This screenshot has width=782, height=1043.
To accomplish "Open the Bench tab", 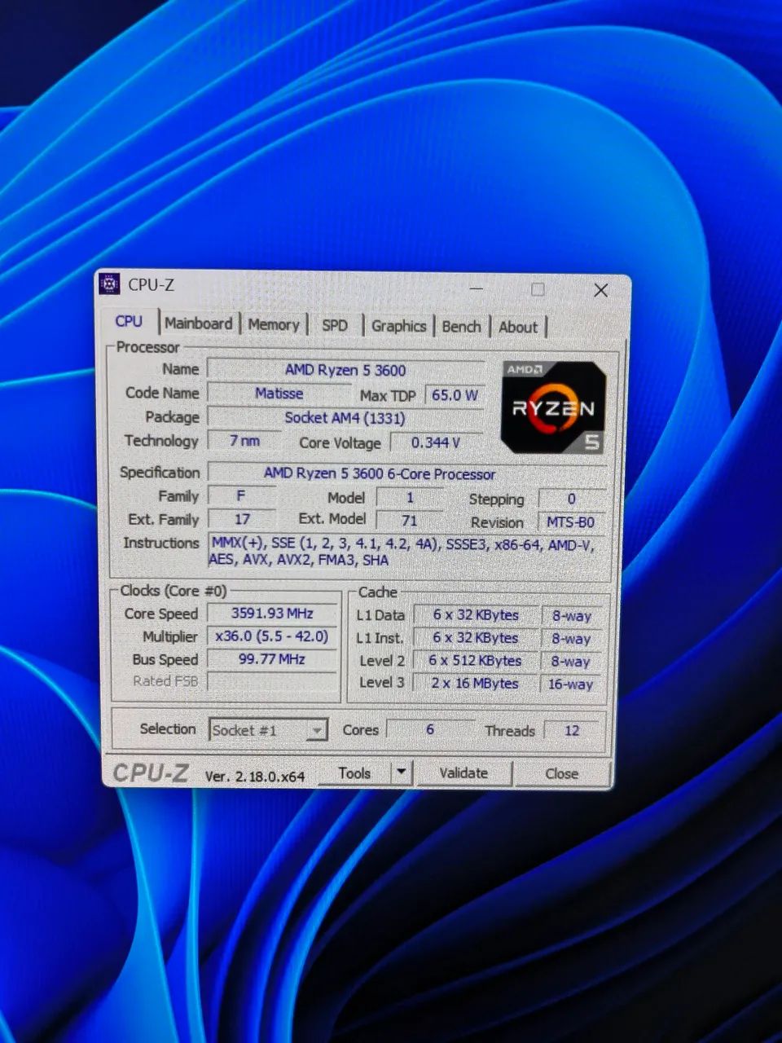I will point(461,326).
